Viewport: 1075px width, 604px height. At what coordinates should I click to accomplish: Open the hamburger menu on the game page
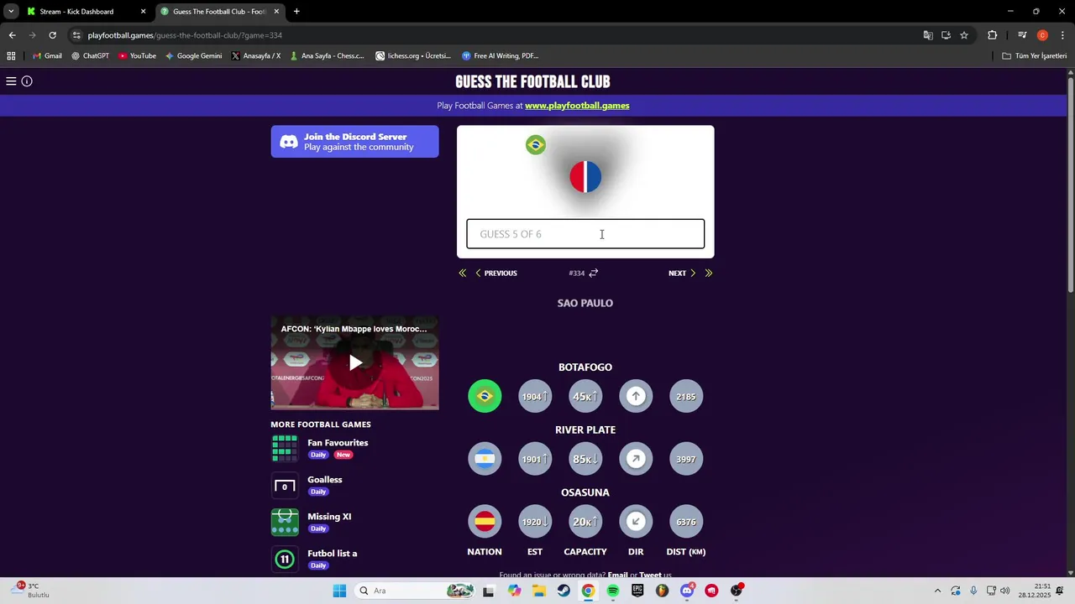(11, 81)
